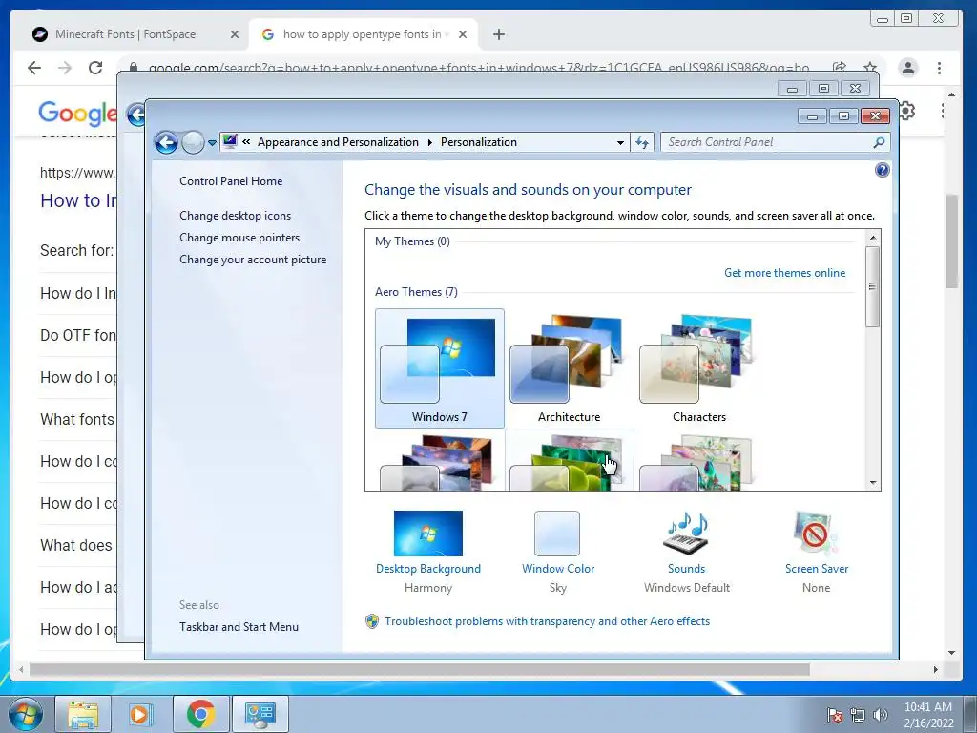Click Chrome share page icon
Viewport: 977px width, 733px height.
click(840, 67)
